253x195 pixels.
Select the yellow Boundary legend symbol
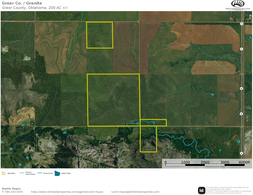[x=4, y=173]
